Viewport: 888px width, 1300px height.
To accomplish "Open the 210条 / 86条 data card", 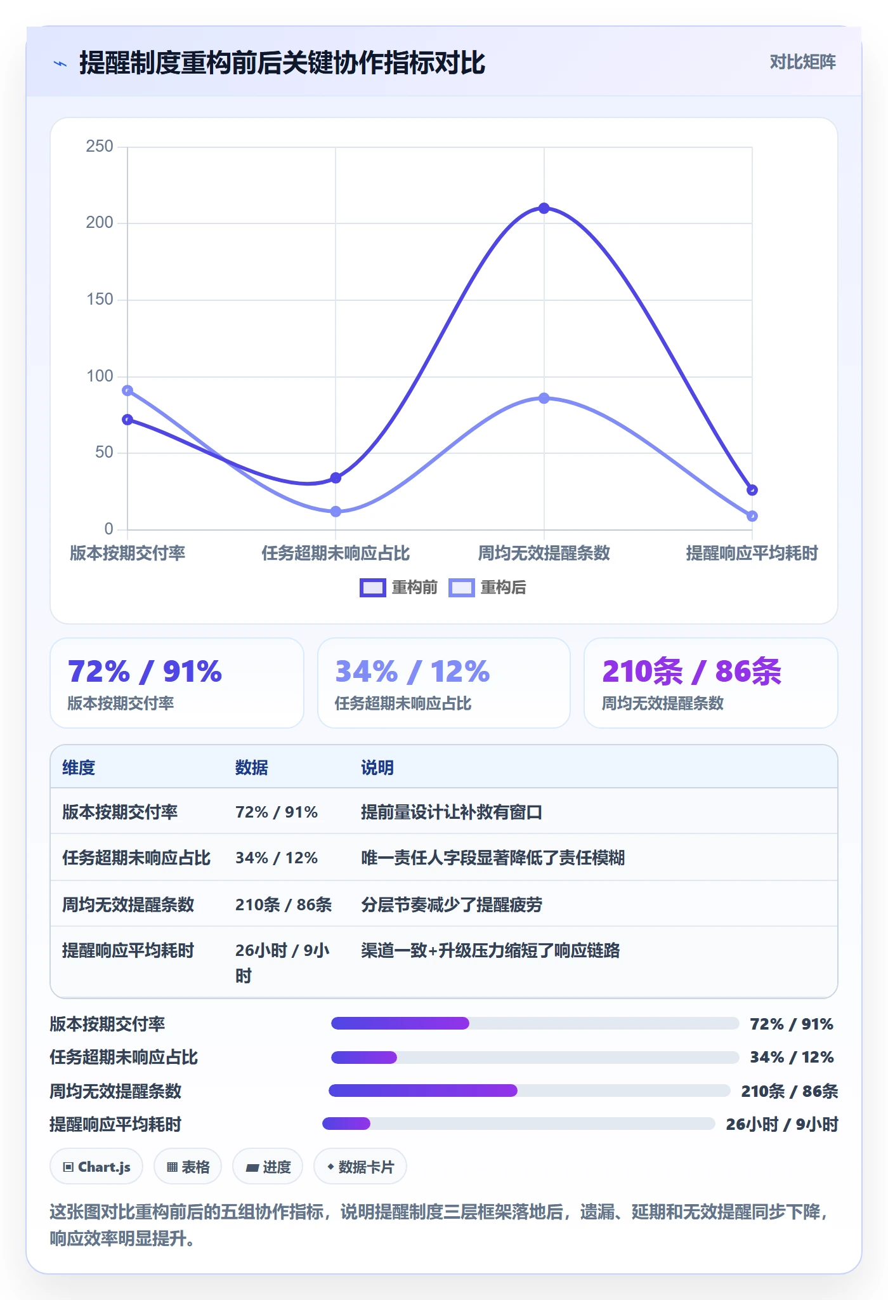I will click(x=711, y=683).
